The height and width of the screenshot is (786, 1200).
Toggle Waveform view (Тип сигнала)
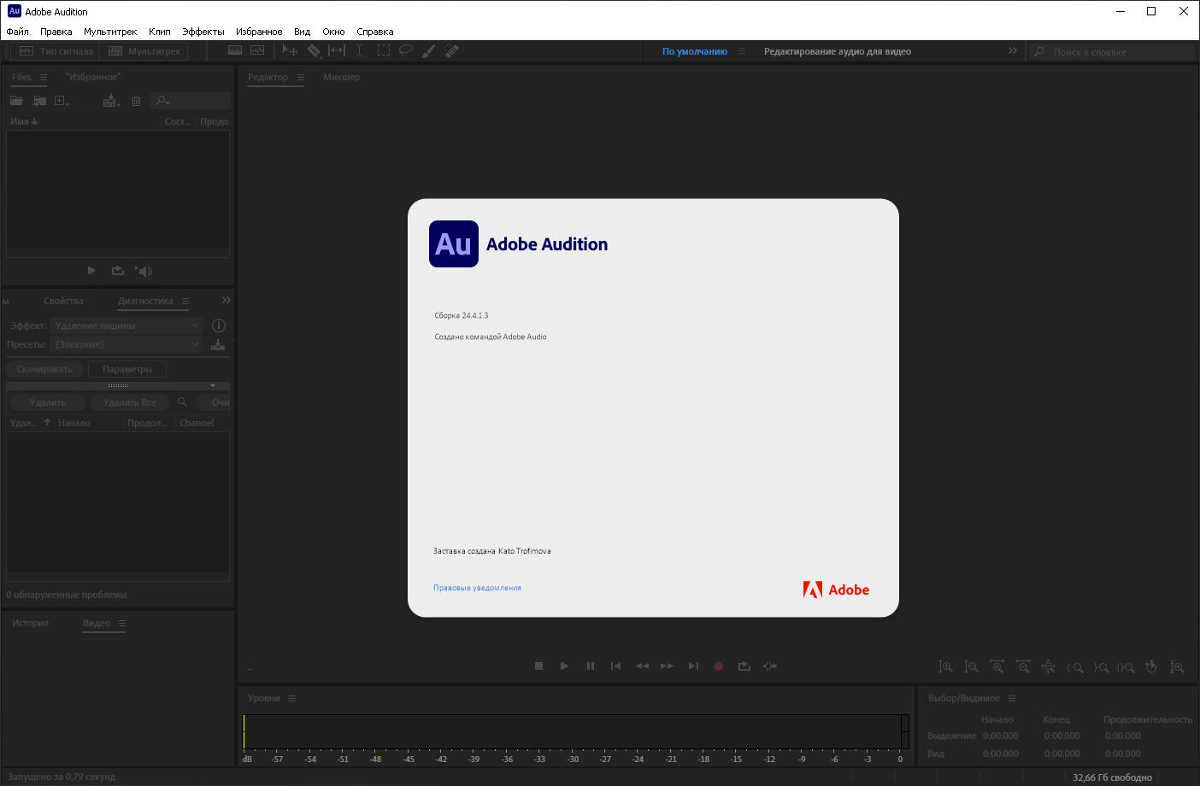coord(56,51)
